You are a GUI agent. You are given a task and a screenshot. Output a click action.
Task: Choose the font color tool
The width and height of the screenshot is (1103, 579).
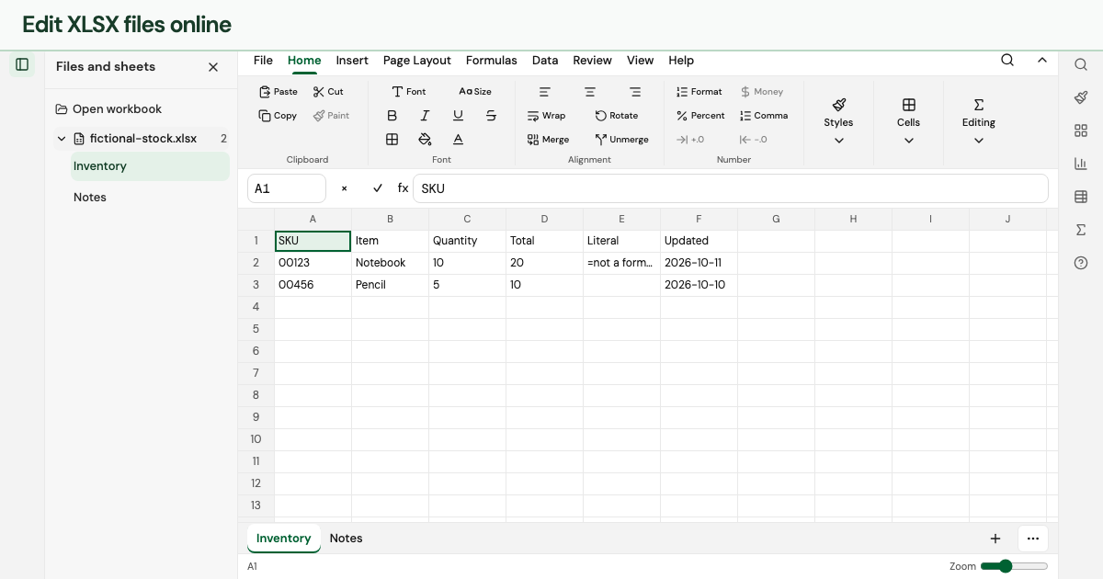coord(458,140)
